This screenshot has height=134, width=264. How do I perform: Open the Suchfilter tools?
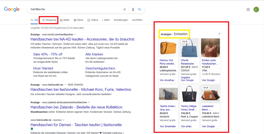click(x=137, y=20)
